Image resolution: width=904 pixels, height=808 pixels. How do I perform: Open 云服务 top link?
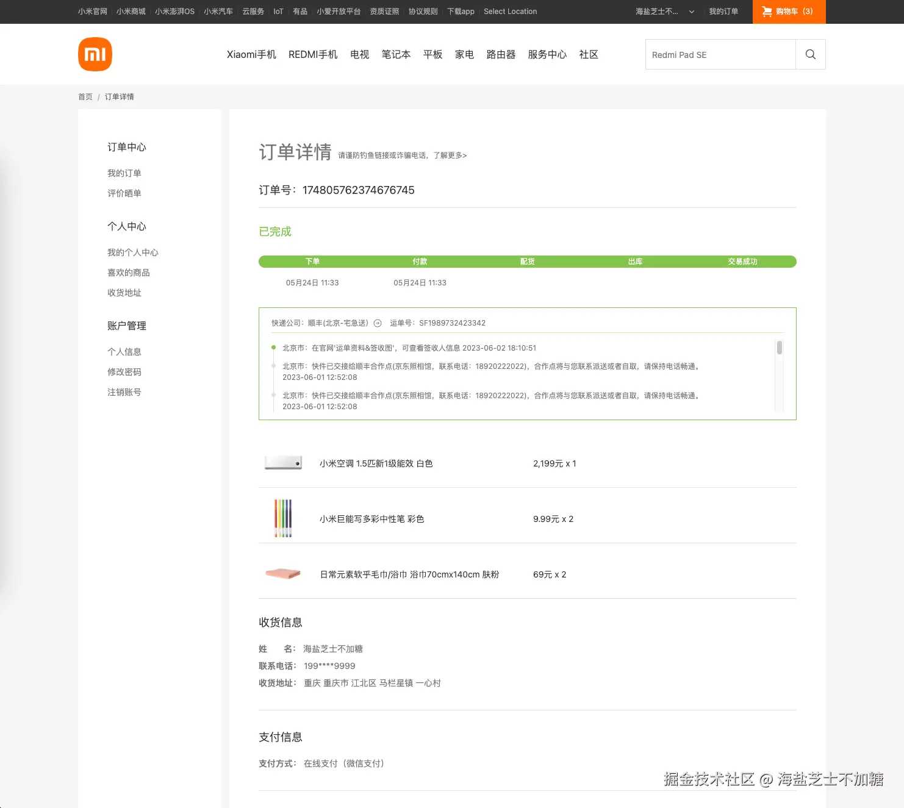pos(253,12)
